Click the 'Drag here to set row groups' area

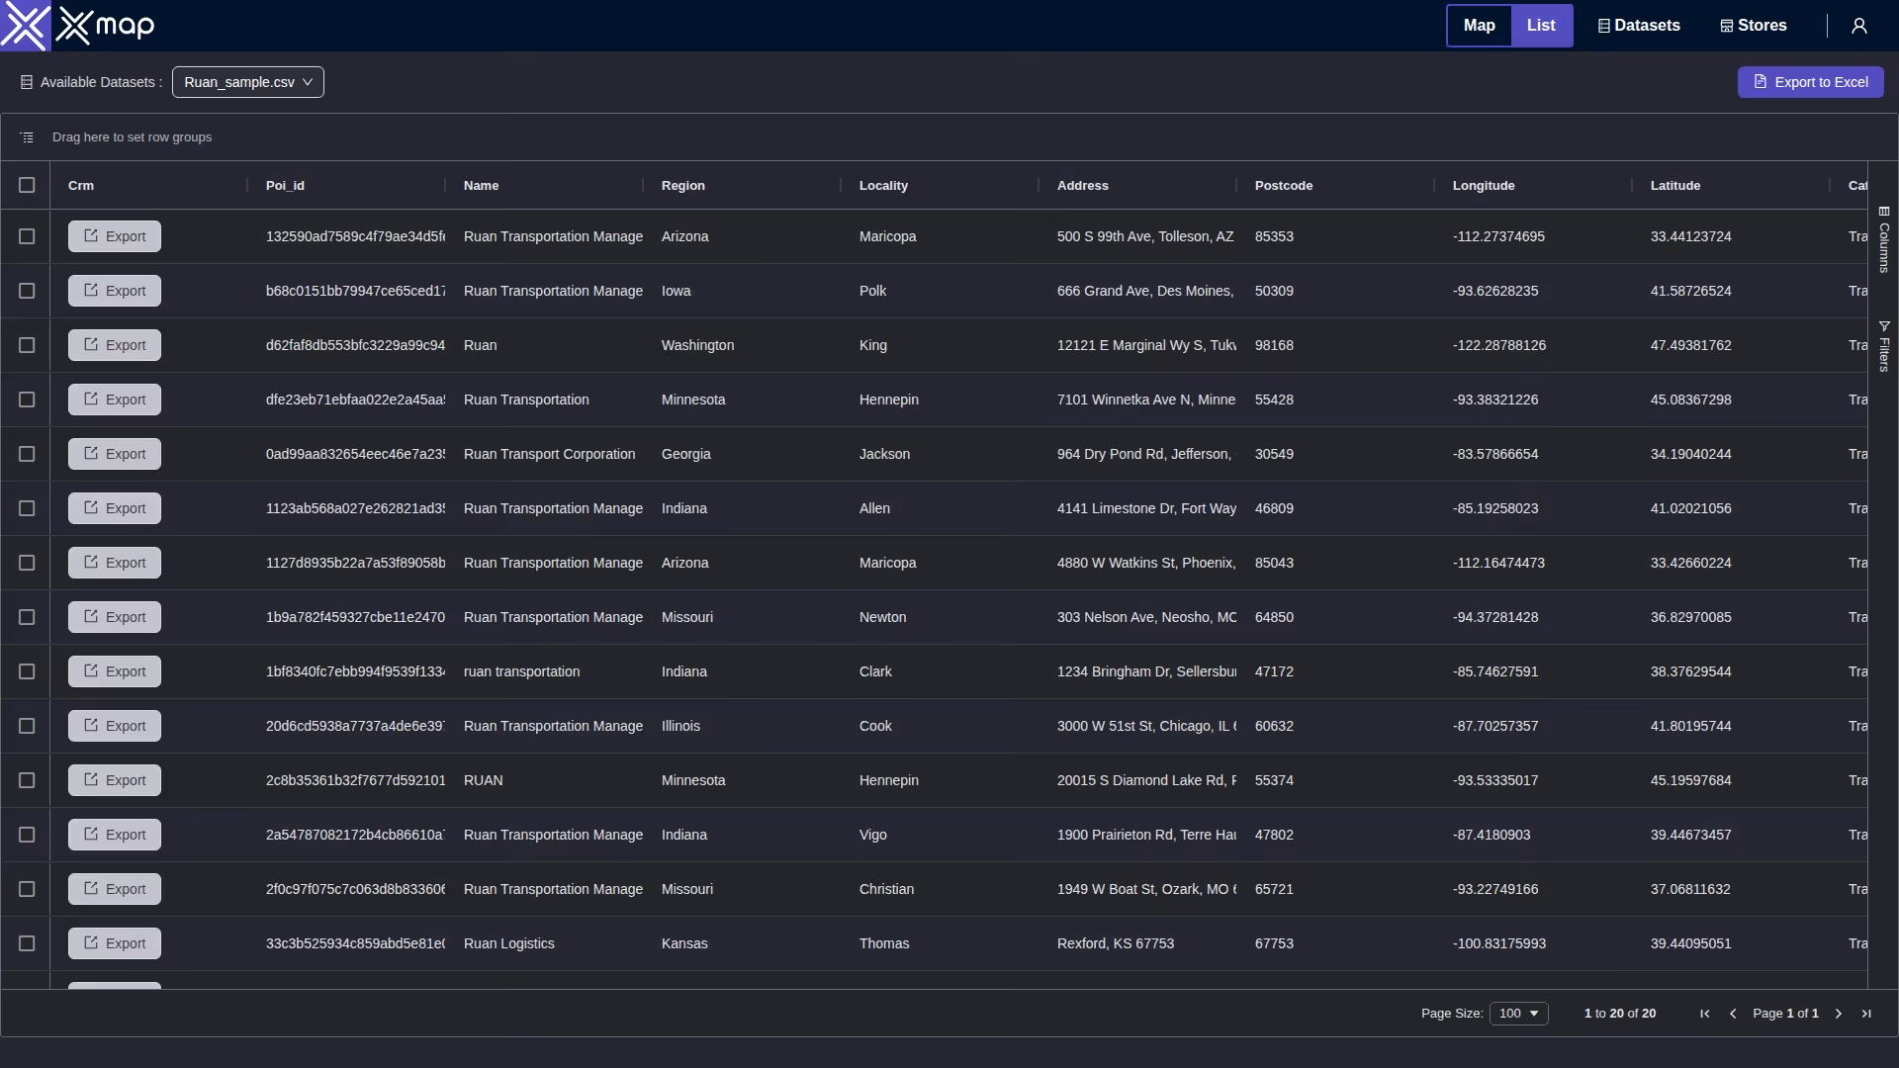(132, 137)
